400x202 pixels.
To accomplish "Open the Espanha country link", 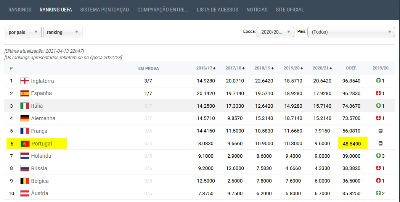I will (x=41, y=93).
